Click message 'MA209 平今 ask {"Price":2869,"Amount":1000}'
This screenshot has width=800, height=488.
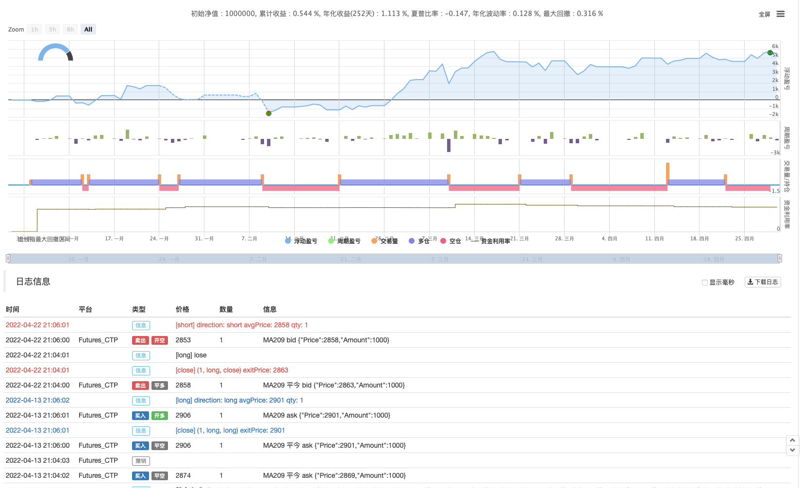pos(334,475)
